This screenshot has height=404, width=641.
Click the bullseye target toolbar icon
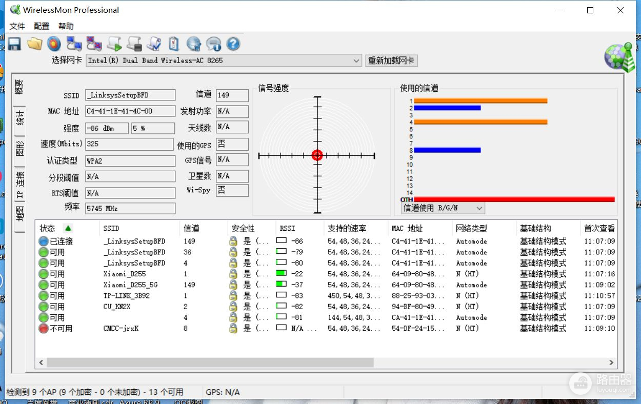[54, 44]
